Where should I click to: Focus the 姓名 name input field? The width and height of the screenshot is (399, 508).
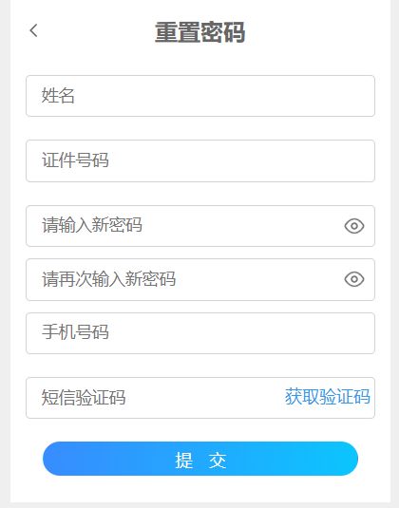point(200,96)
